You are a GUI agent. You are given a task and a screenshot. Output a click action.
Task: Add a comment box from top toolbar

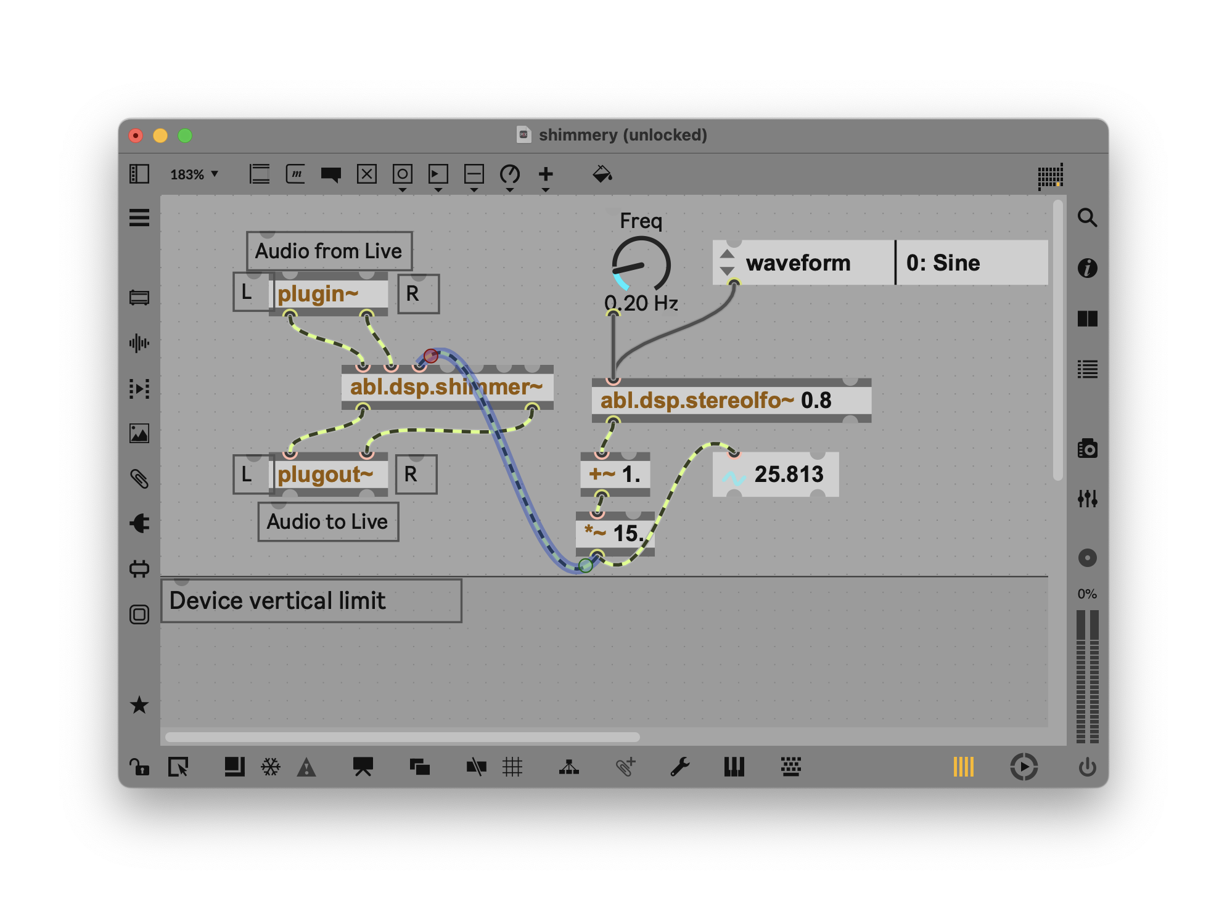[x=331, y=174]
